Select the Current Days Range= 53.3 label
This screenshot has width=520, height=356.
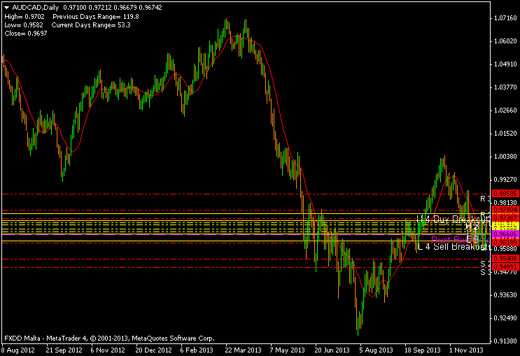(91, 24)
